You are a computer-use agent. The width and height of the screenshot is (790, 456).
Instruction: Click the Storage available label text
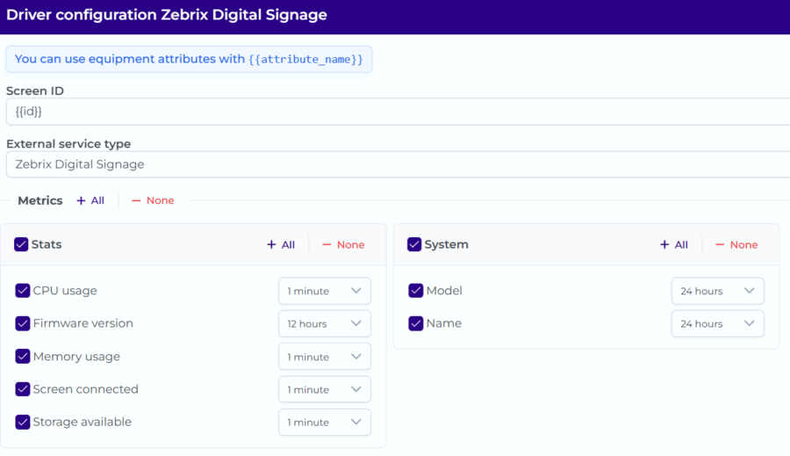[83, 422]
